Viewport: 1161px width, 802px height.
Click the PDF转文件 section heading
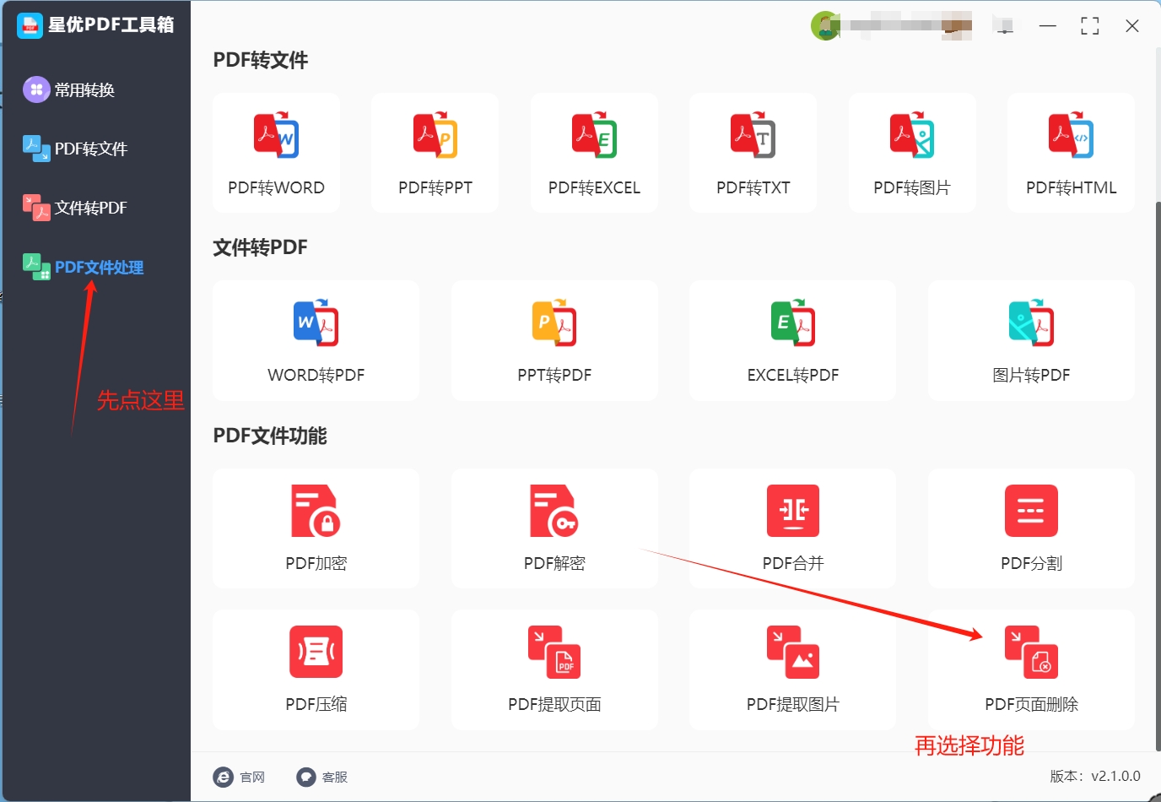click(260, 60)
